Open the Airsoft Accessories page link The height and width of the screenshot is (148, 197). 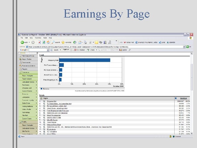tap(54, 115)
